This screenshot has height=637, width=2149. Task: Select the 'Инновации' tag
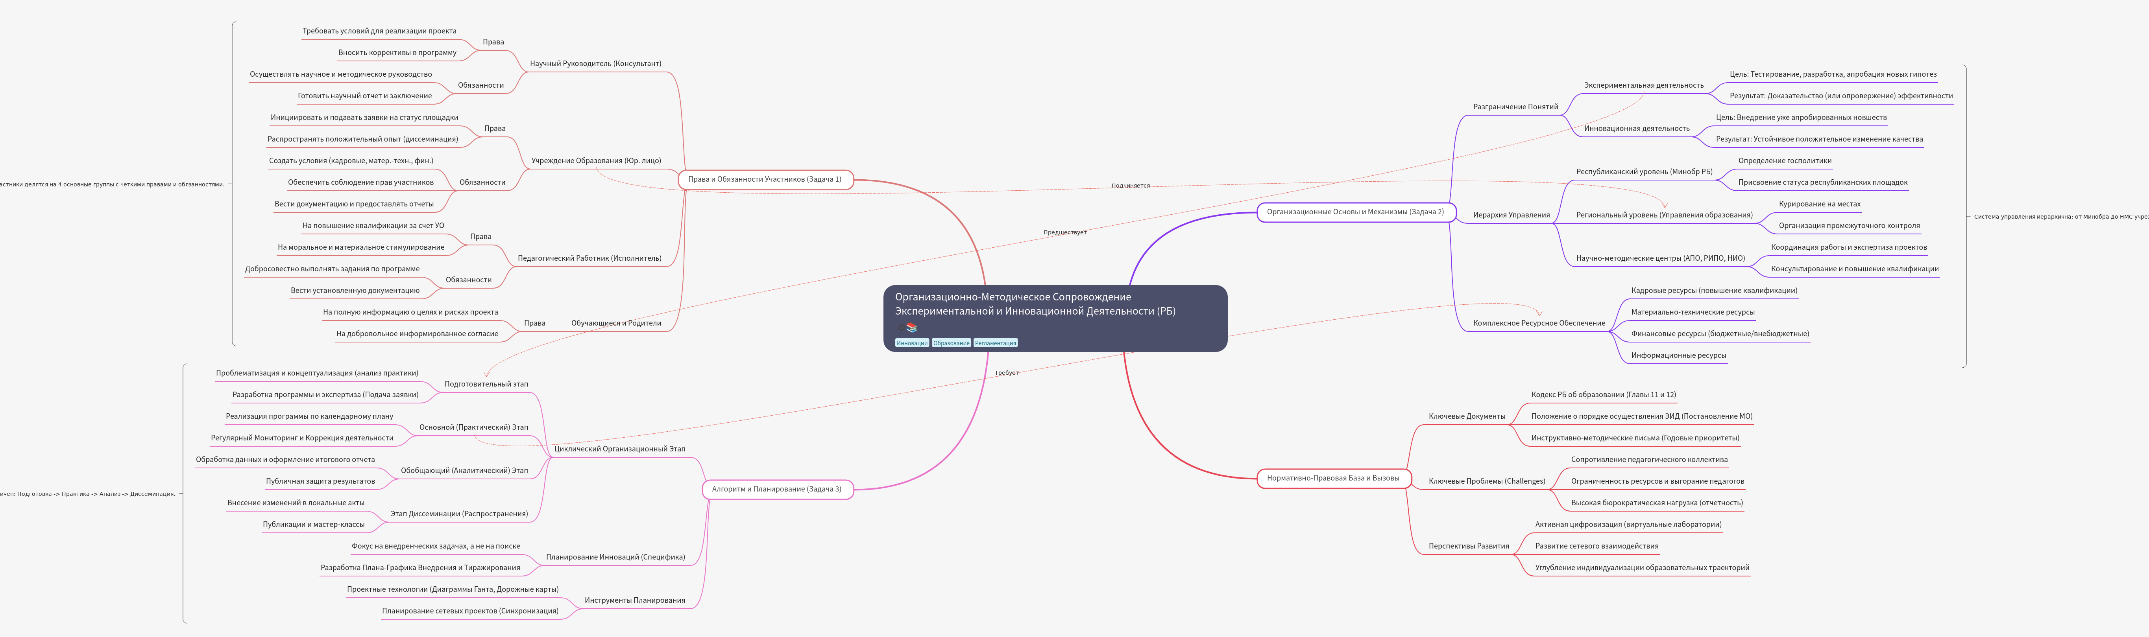[x=912, y=342]
